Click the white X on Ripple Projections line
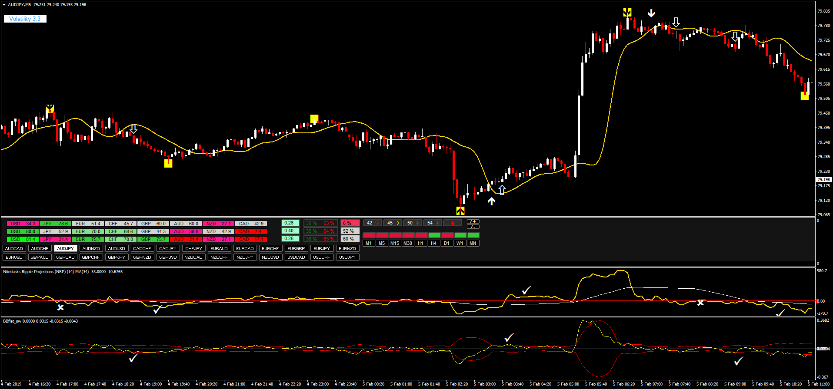 coord(60,307)
